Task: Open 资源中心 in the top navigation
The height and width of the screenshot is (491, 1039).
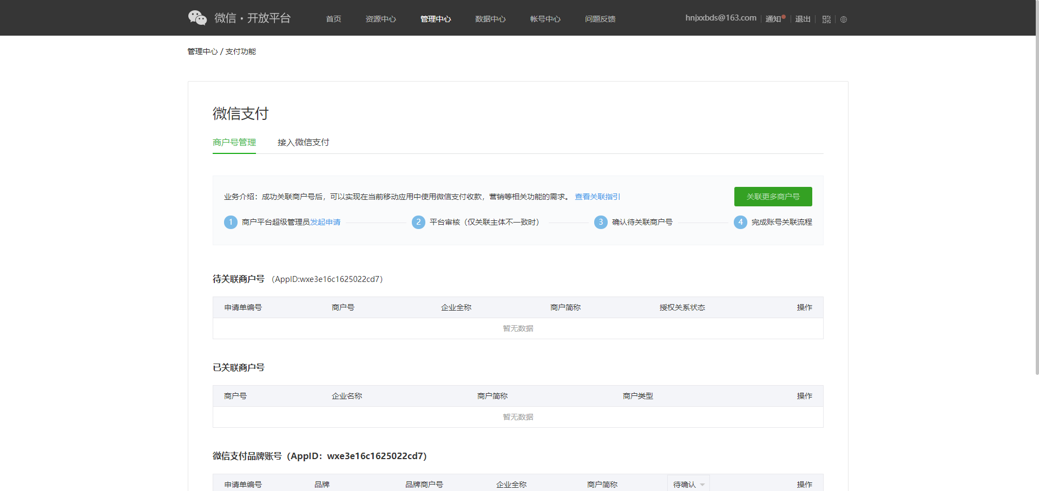Action: (380, 19)
